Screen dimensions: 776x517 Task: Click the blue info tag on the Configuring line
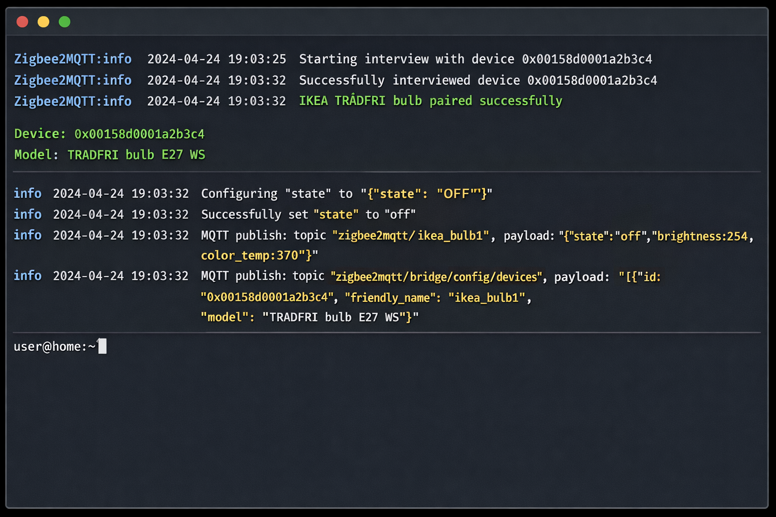(27, 193)
